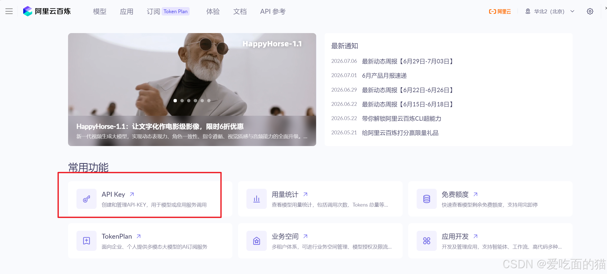Viewport: 607px width, 274px height.
Task: Click the date 2026.07.06
Action: coord(344,61)
